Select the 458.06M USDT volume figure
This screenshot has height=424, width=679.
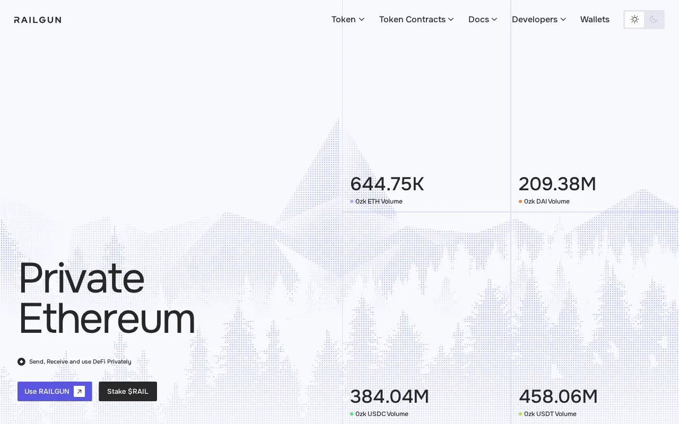coord(558,396)
